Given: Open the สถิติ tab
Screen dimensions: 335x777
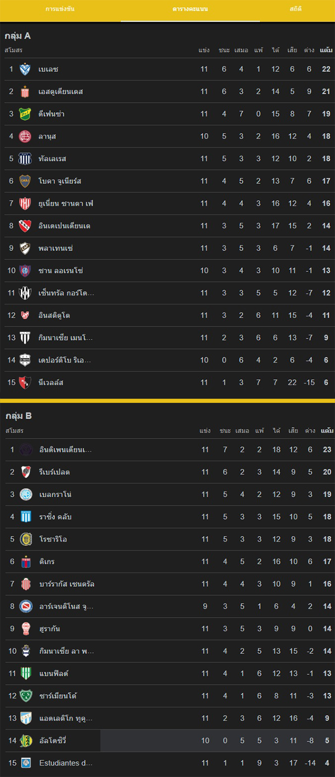Looking at the screenshot, I should pos(296,9).
